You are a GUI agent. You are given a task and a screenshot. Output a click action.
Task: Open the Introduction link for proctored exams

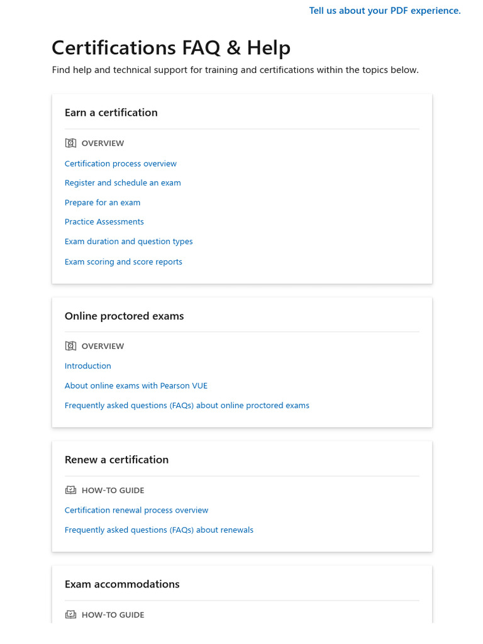88,366
